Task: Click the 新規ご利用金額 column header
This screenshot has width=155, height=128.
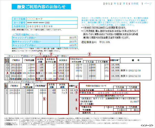Action: coord(27,86)
